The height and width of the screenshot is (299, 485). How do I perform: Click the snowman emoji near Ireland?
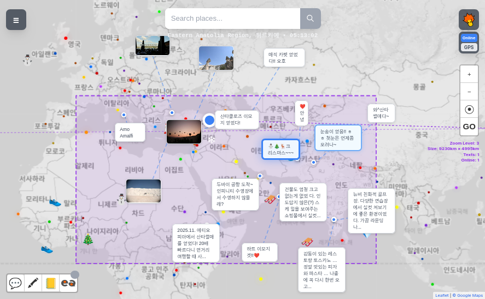tap(27, 59)
